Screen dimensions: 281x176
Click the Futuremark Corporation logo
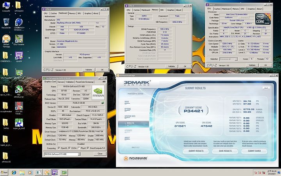(x=136, y=158)
